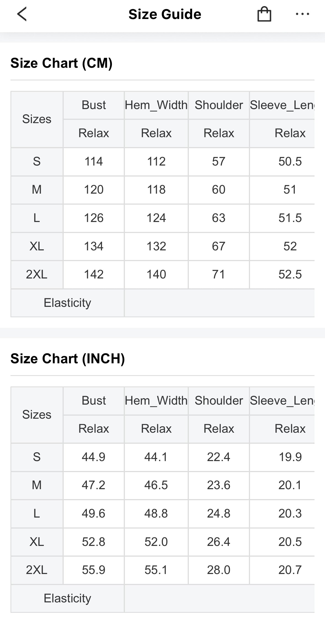Click the 114 bust value for size S
The width and height of the screenshot is (325, 620).
[94, 161]
